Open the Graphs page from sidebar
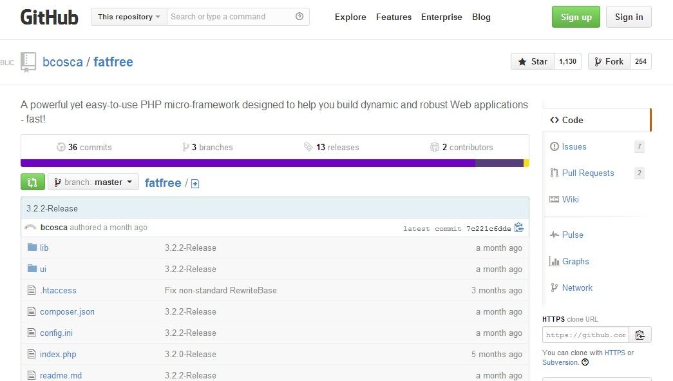This screenshot has height=381, width=673. (x=575, y=261)
